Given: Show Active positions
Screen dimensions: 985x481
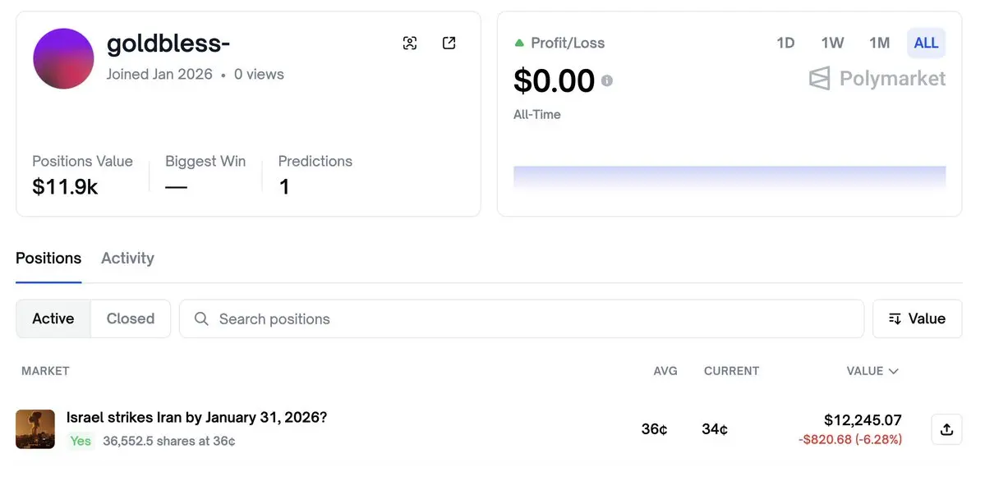Looking at the screenshot, I should 53,318.
